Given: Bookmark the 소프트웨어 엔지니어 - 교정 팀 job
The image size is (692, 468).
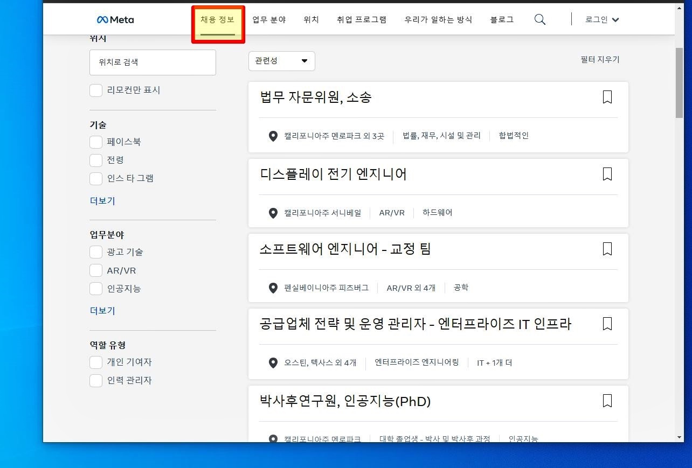Looking at the screenshot, I should click(x=607, y=249).
